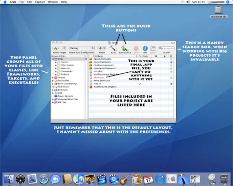Viewport: 233px width, 186px height.
Task: Click the Editor icon in the toolbar
Action: pyautogui.click(x=153, y=48)
